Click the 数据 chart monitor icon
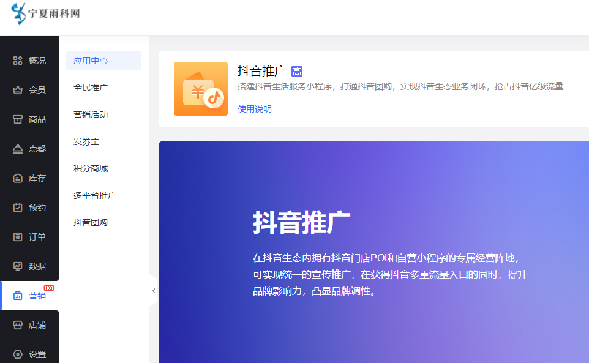The width and height of the screenshot is (589, 363). (x=18, y=266)
